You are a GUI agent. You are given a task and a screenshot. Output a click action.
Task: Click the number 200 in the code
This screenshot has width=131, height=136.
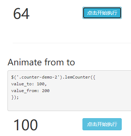pyautogui.click(x=46, y=91)
